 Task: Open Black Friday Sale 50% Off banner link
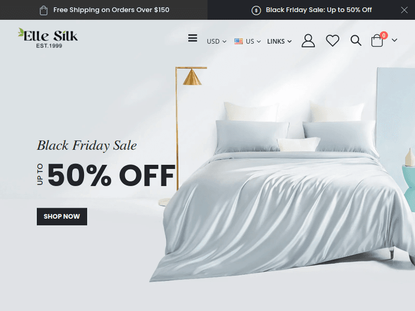[319, 10]
